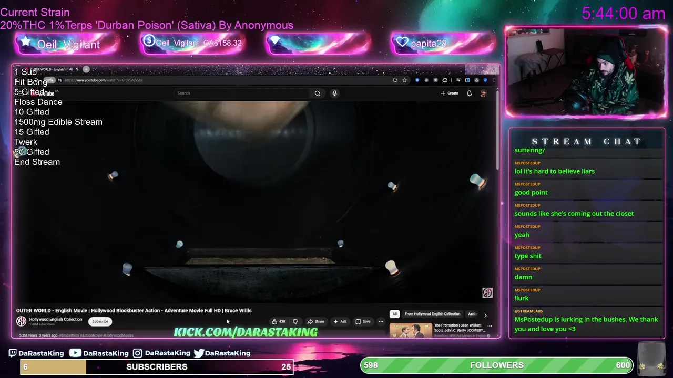673x378 pixels.
Task: Click the heart icon beside papita28
Action: 402,43
